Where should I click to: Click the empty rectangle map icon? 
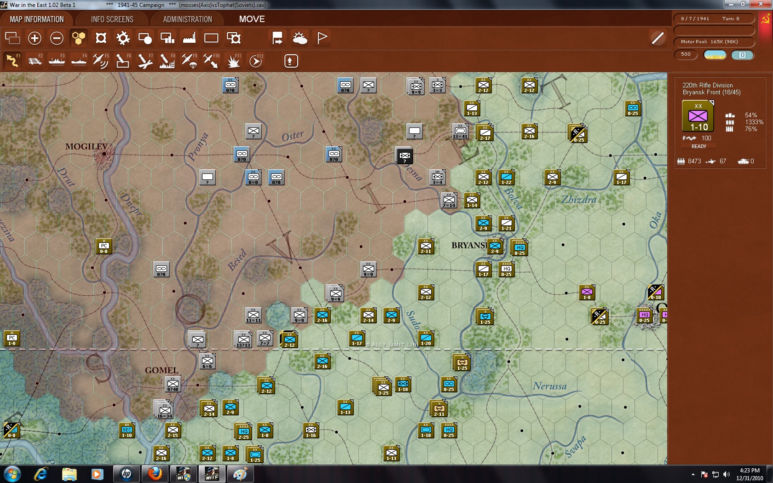click(211, 38)
